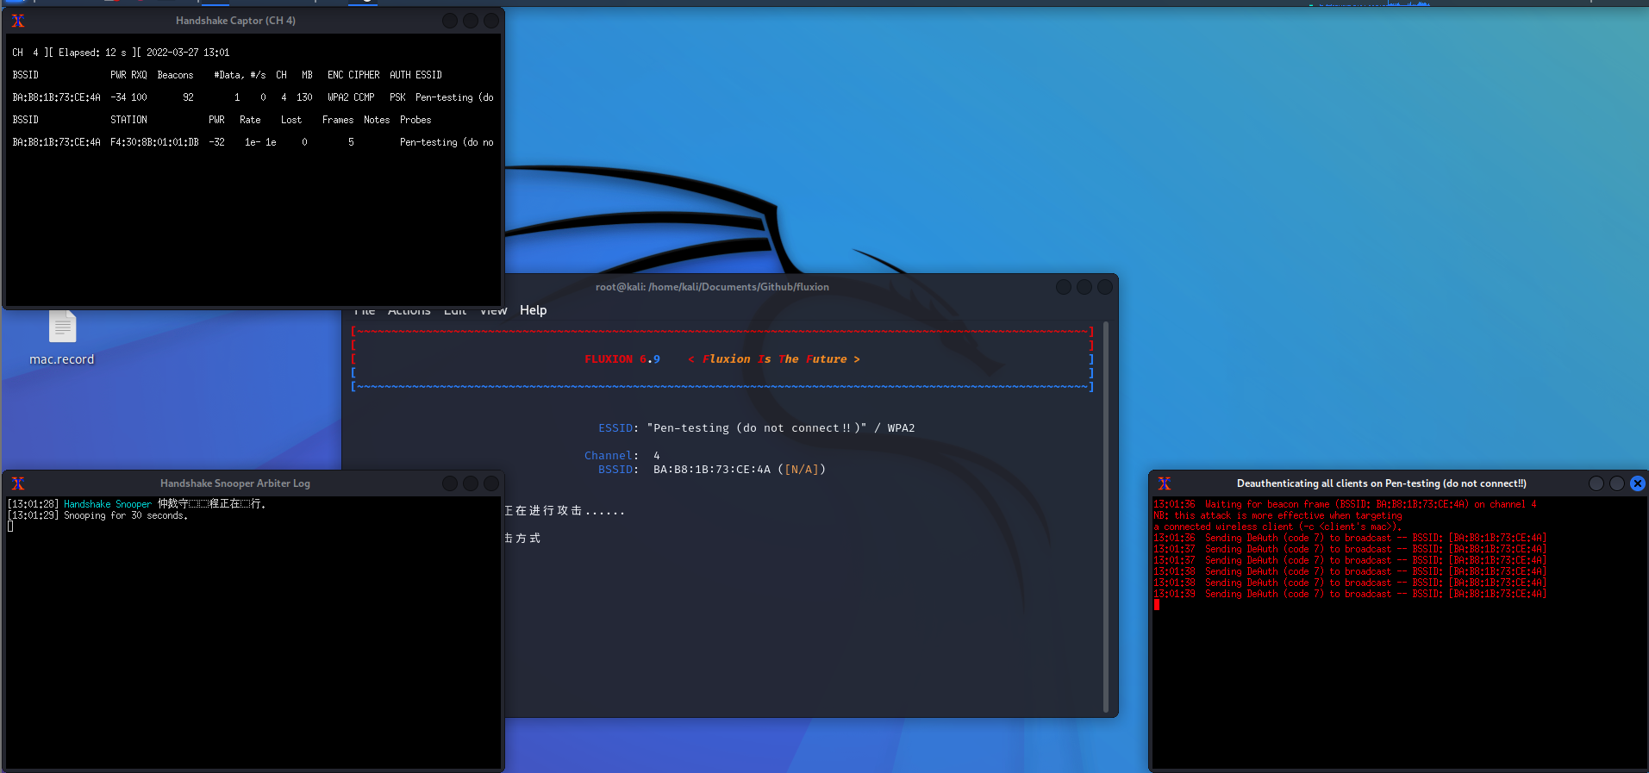The height and width of the screenshot is (773, 1649).
Task: Click the 2022-03-27 13:01 timestamp in Captor
Action: point(188,53)
